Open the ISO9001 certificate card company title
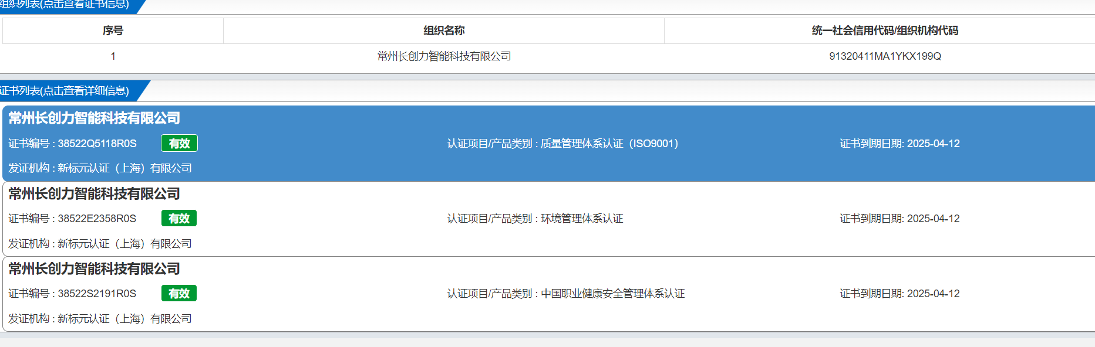 (x=95, y=118)
